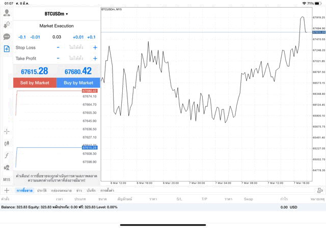
Task: Sort by Swap column header
Action: tap(249, 199)
